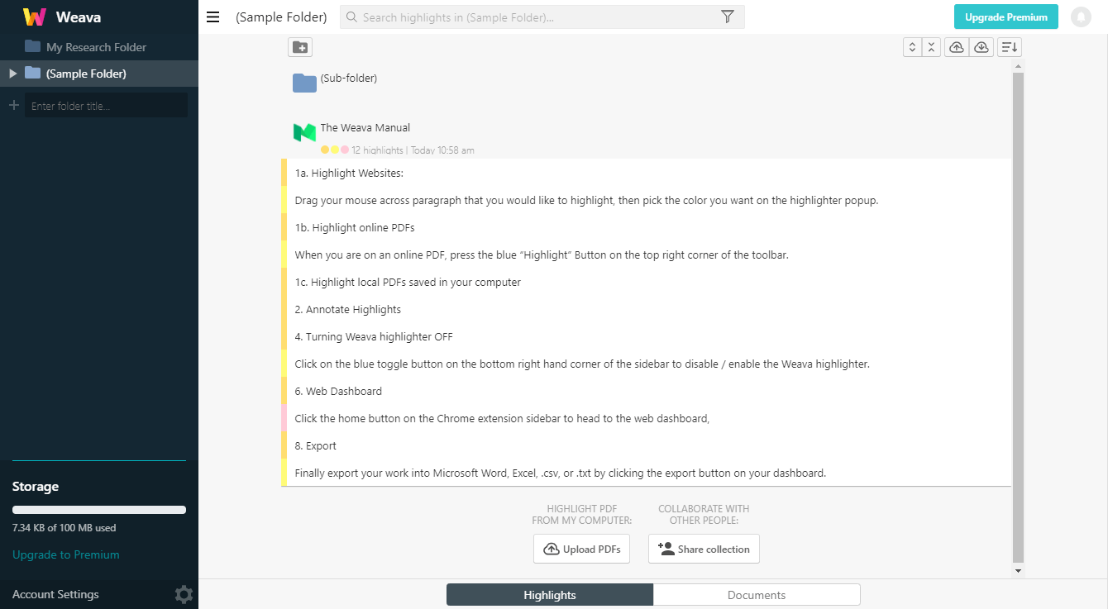Select the '1a. Highlight Websites:' highlight

click(x=646, y=173)
